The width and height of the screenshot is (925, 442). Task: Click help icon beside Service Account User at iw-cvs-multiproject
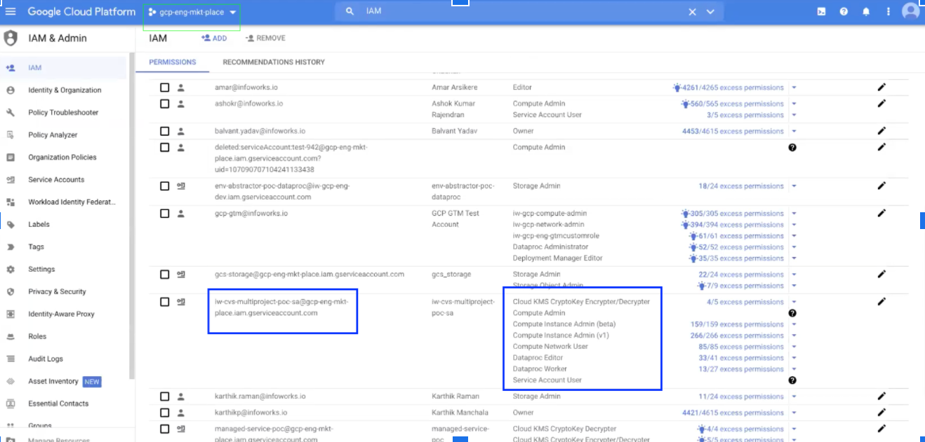(x=792, y=380)
